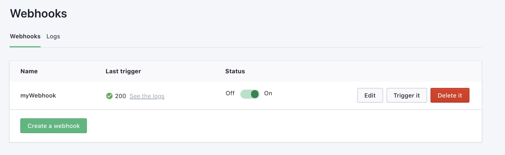Viewport: 505px width, 155px height.
Task: Click the myWebhook name cell
Action: pos(38,96)
